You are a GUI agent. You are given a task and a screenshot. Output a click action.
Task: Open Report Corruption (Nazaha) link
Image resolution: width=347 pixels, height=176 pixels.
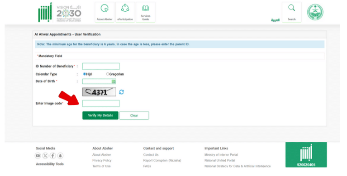[162, 161]
